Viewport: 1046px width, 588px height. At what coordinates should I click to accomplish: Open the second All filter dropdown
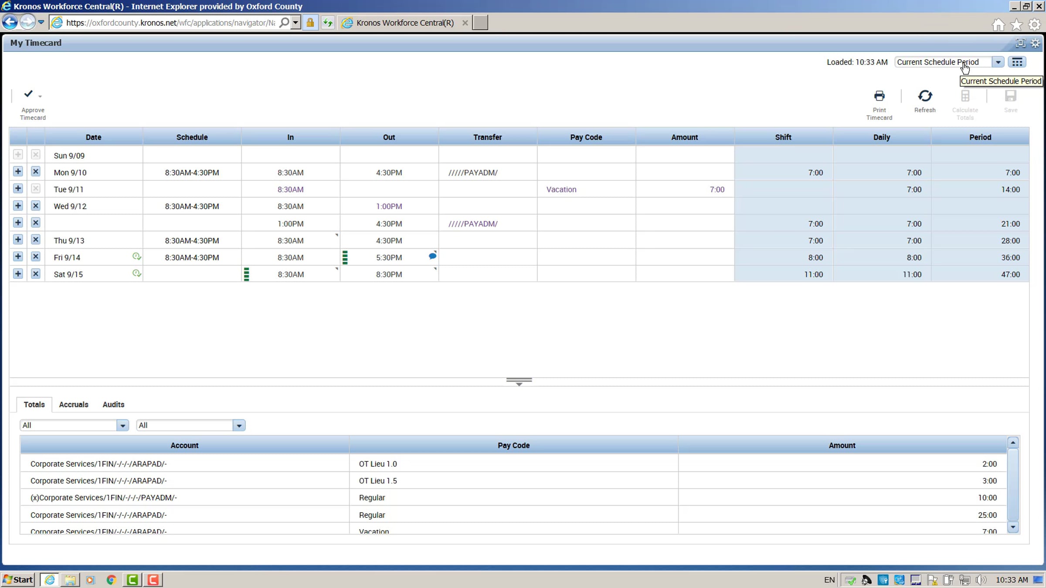click(239, 426)
